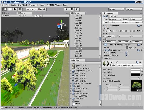Open Inspector panel options menu
The image size is (144, 110).
coord(142,13)
